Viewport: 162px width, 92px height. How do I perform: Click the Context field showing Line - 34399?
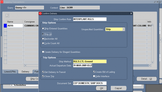point(80,8)
